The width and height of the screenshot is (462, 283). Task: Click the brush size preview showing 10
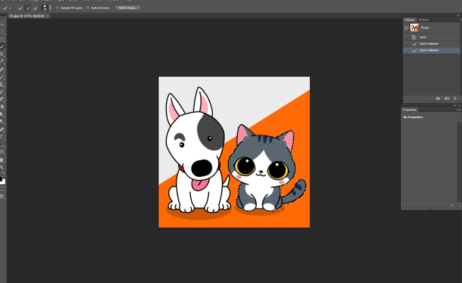tap(45, 8)
